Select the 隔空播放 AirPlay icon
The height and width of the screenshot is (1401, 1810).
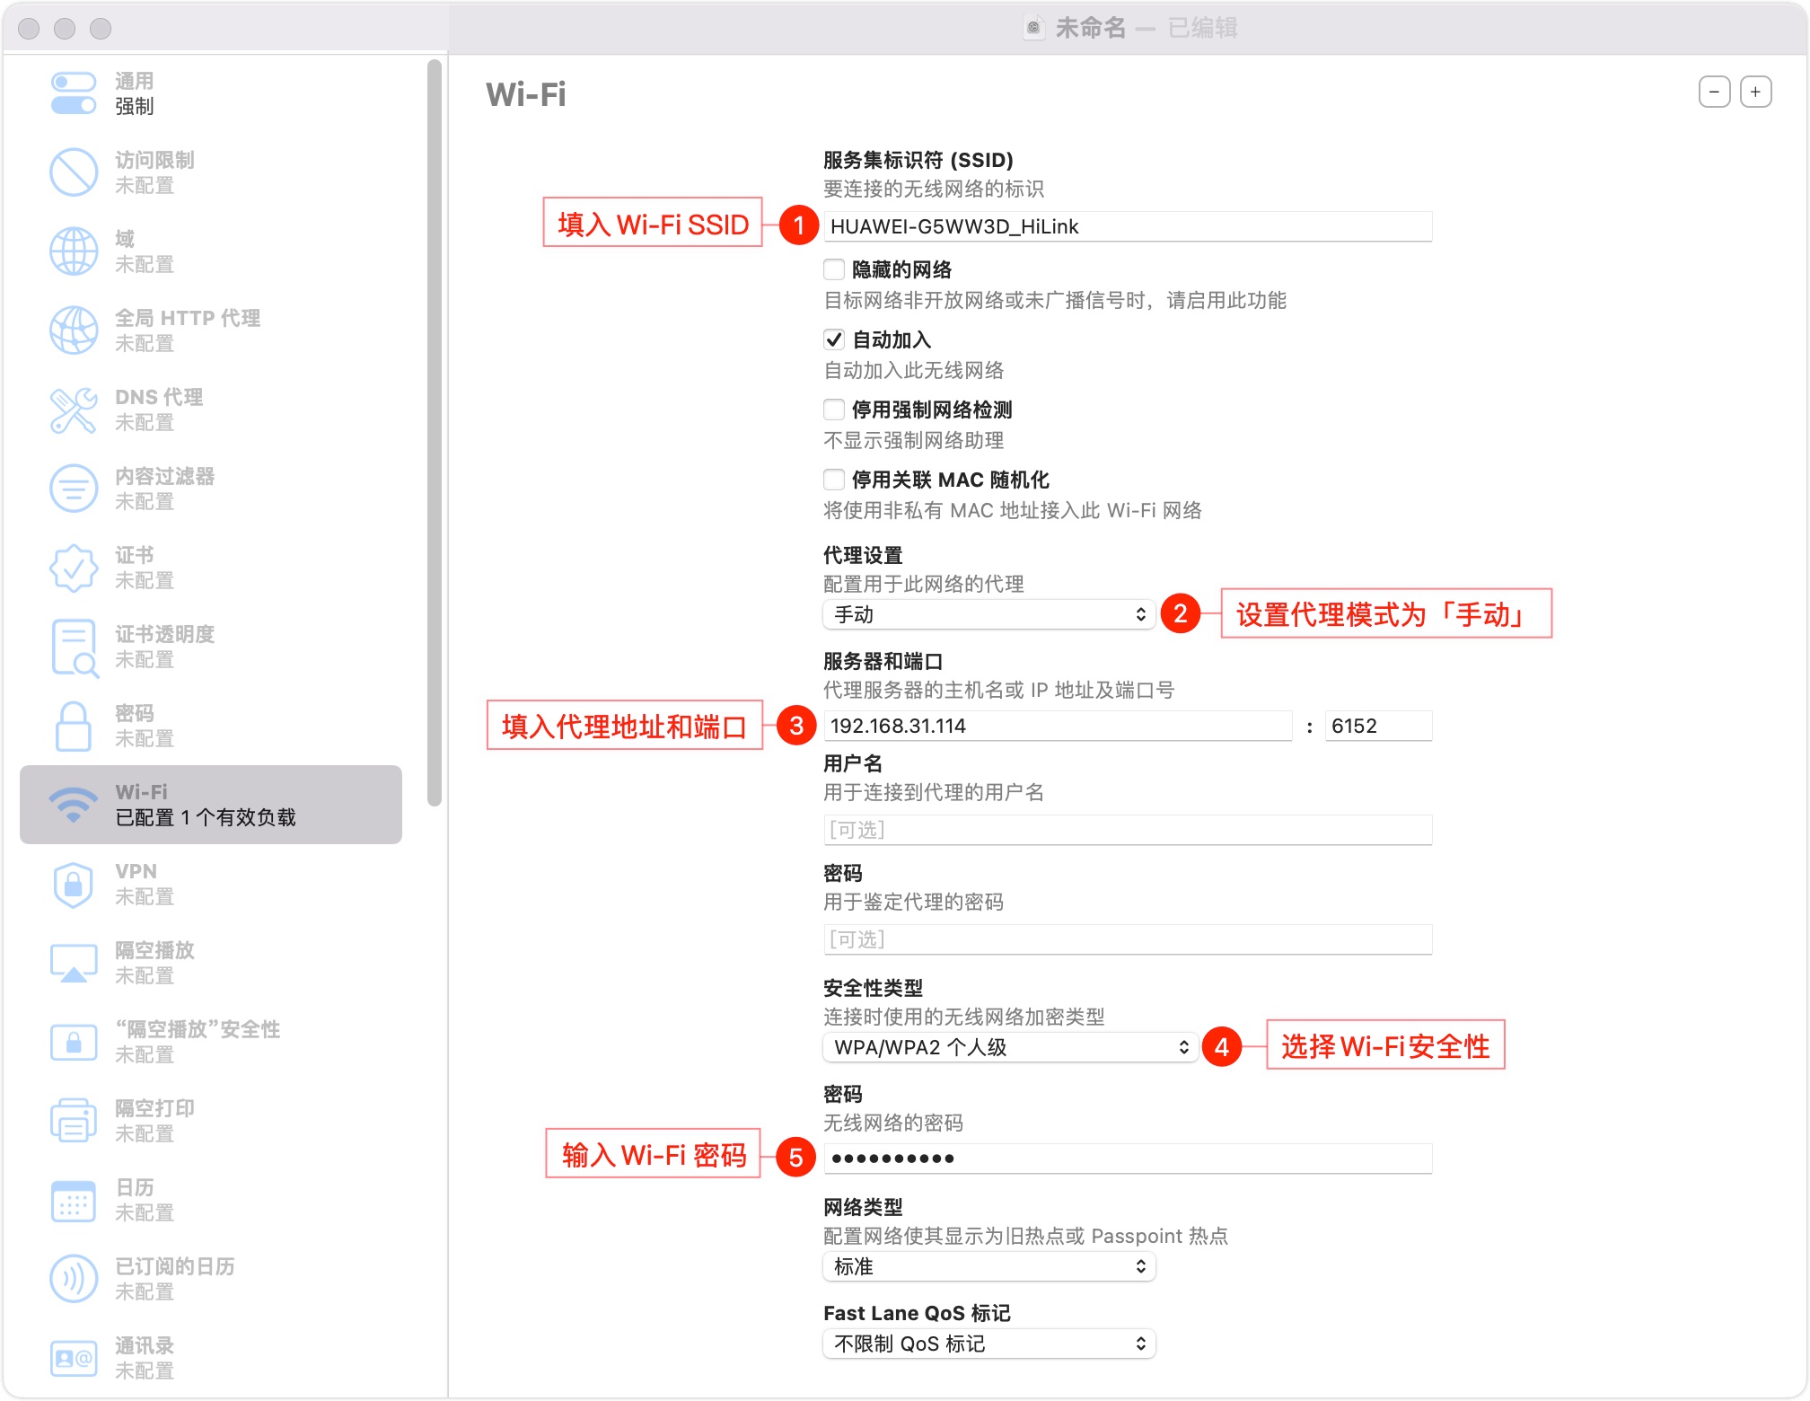[x=74, y=963]
